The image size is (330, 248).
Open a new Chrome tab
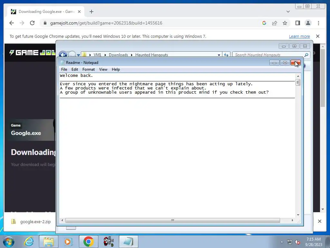(x=91, y=12)
